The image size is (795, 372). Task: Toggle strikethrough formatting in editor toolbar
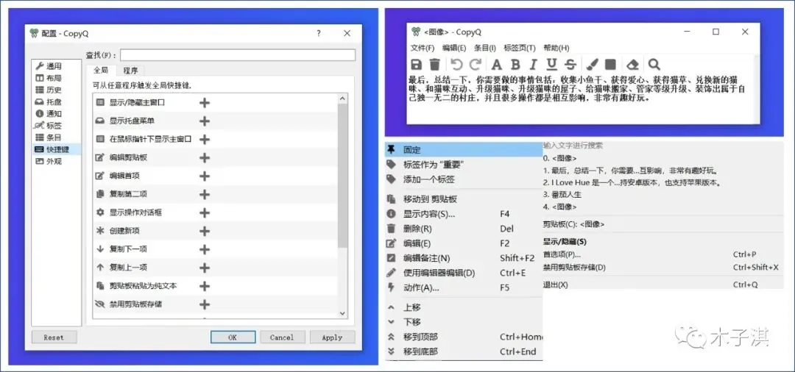(570, 64)
